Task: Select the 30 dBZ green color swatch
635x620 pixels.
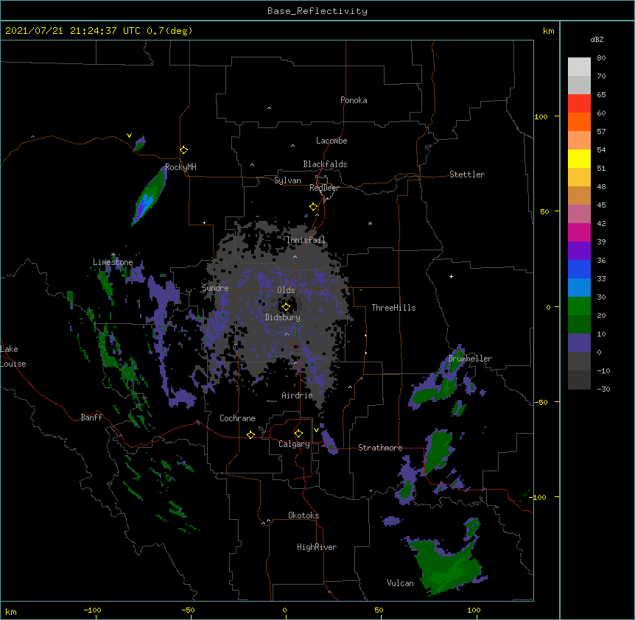Action: pyautogui.click(x=579, y=306)
